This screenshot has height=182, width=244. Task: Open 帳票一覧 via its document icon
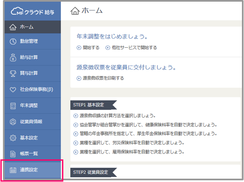coord(13,154)
